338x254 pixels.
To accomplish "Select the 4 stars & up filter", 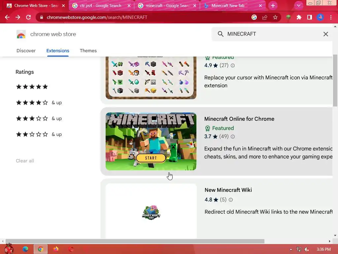I will coord(39,103).
